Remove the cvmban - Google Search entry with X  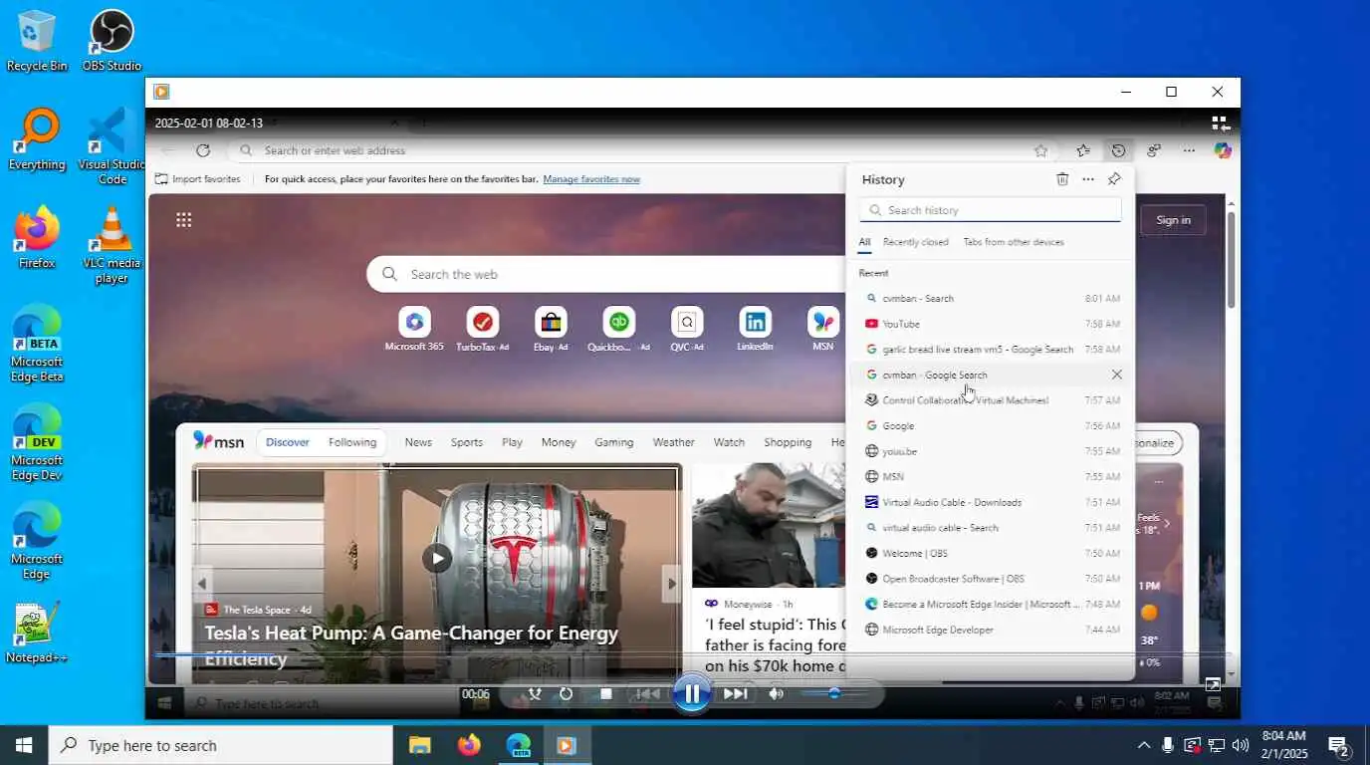(1116, 375)
